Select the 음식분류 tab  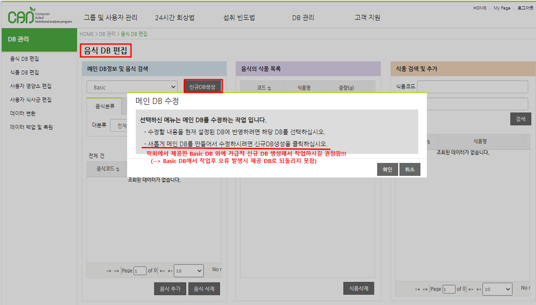(105, 106)
